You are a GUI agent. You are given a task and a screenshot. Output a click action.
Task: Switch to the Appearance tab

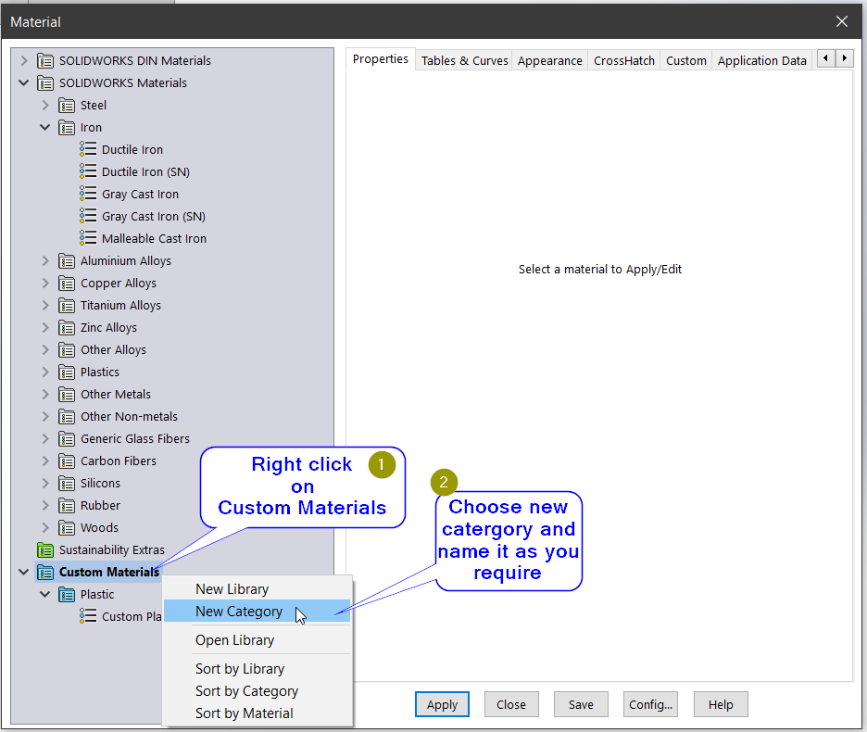pos(550,60)
